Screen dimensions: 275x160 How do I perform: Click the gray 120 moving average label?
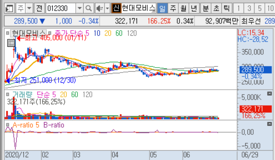(132, 33)
